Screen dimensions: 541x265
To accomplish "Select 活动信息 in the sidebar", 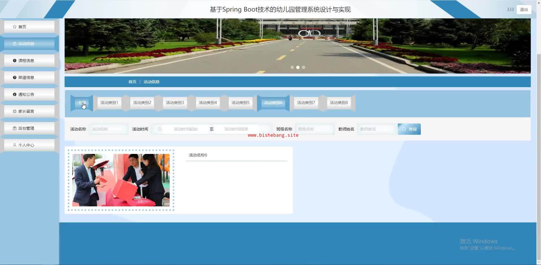I will click(x=29, y=44).
